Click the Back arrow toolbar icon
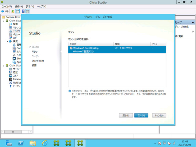 [x=2, y=11]
